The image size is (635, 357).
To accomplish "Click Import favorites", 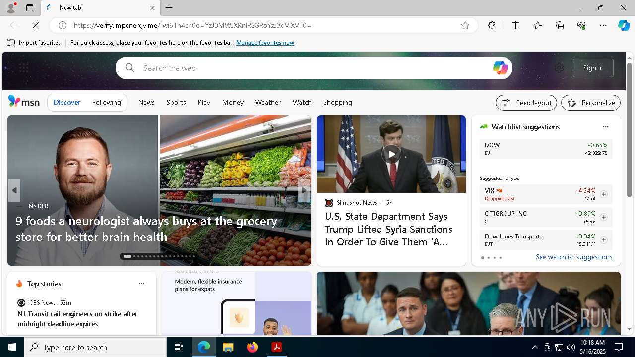I will coord(34,43).
